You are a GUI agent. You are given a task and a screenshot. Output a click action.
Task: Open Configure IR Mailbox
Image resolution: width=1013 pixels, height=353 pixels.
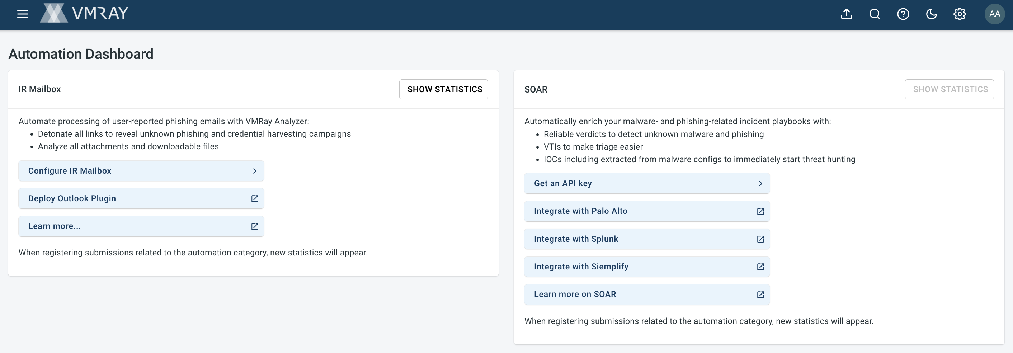(x=141, y=171)
